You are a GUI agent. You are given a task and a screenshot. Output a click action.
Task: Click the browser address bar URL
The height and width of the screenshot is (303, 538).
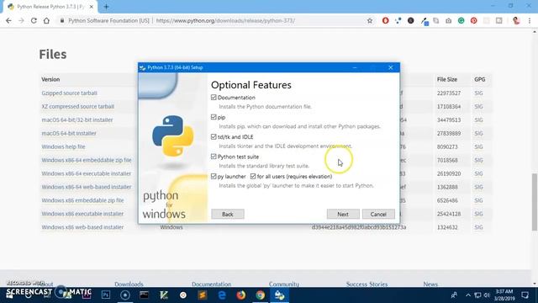[225, 20]
